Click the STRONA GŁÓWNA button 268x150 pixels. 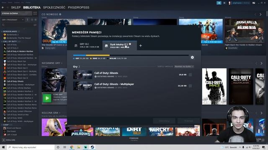coord(16,13)
